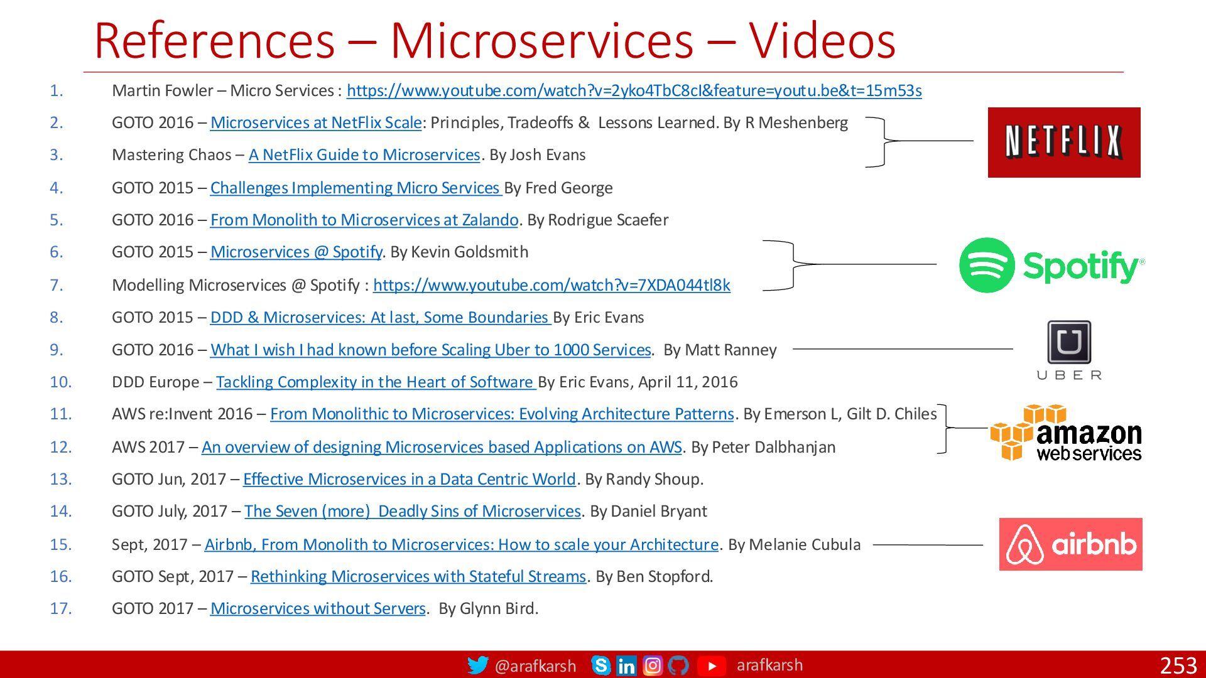Screen dimensions: 1206x678
Task: Open 'What I wish I had known before Scaling Uber' link
Action: (431, 350)
